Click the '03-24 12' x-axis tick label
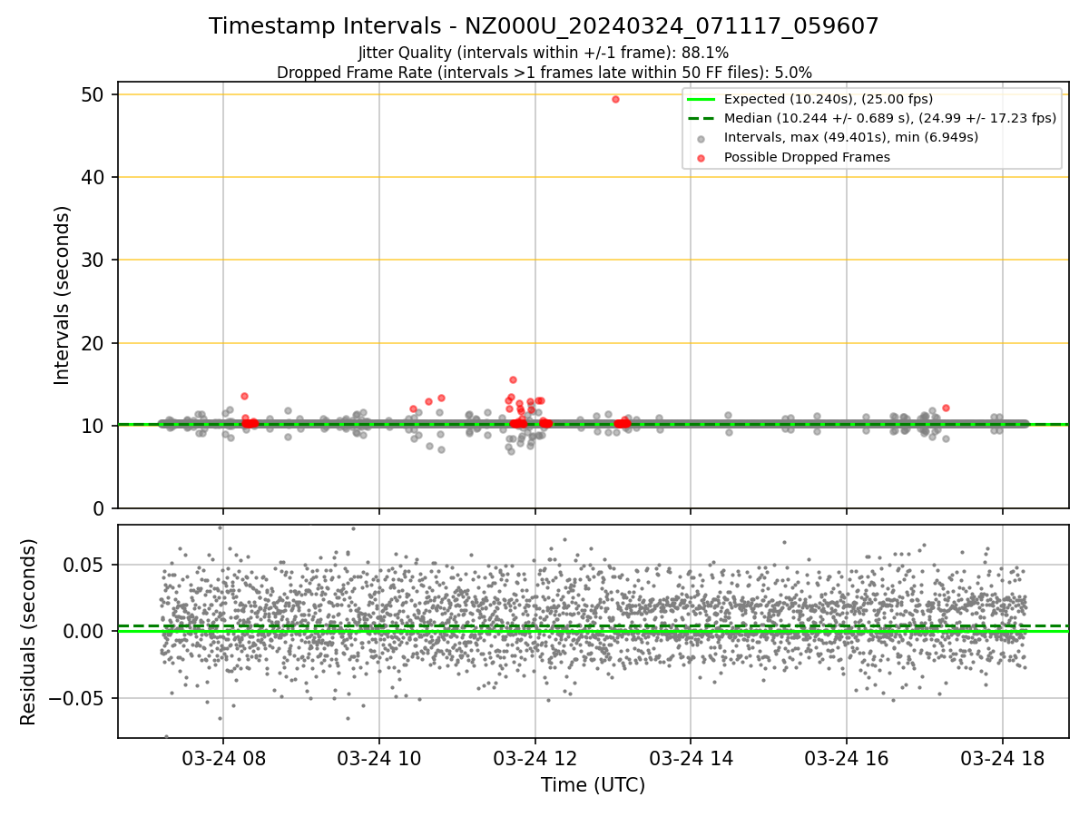Screen dimensions: 1089x817 coord(535,759)
